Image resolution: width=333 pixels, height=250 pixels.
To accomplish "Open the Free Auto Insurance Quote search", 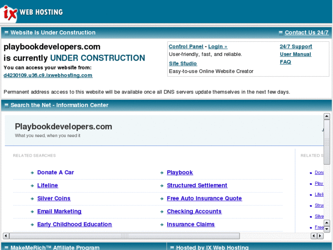I will [x=204, y=198].
